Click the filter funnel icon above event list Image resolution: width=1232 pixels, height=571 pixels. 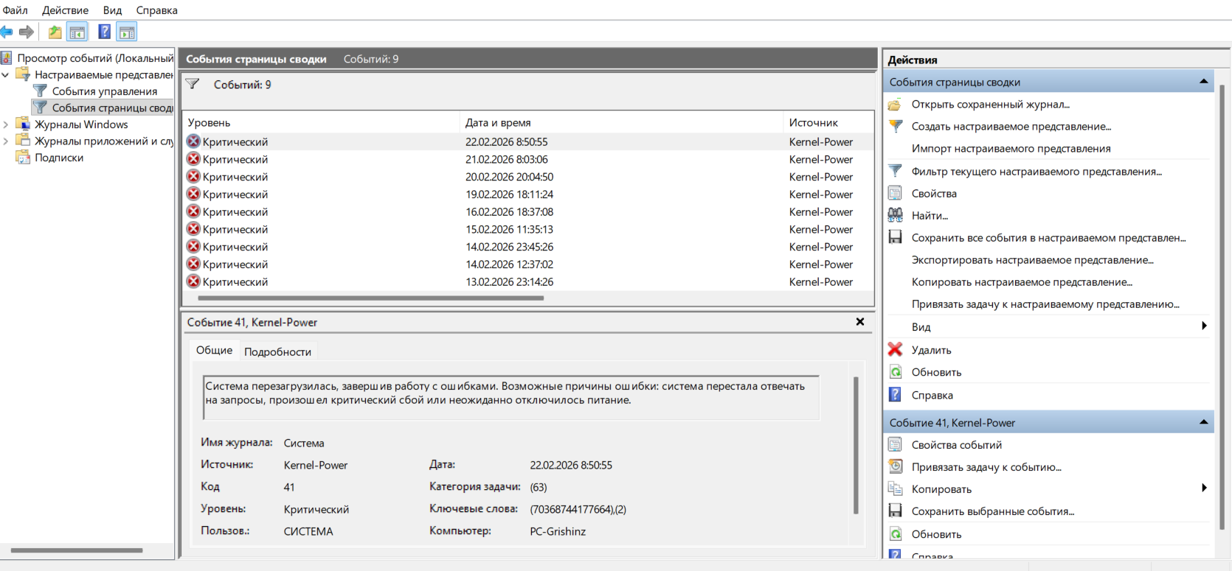pos(193,85)
